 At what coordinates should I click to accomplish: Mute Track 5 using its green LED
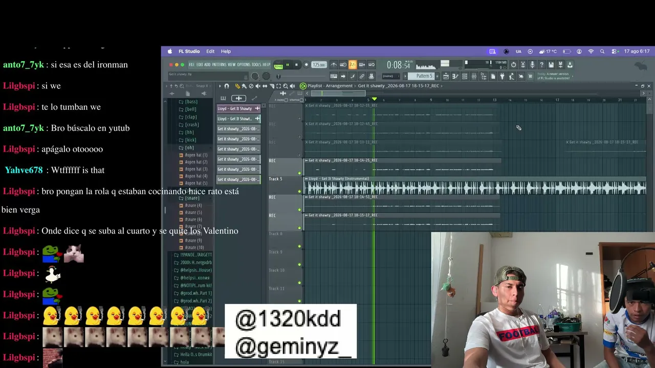point(300,191)
